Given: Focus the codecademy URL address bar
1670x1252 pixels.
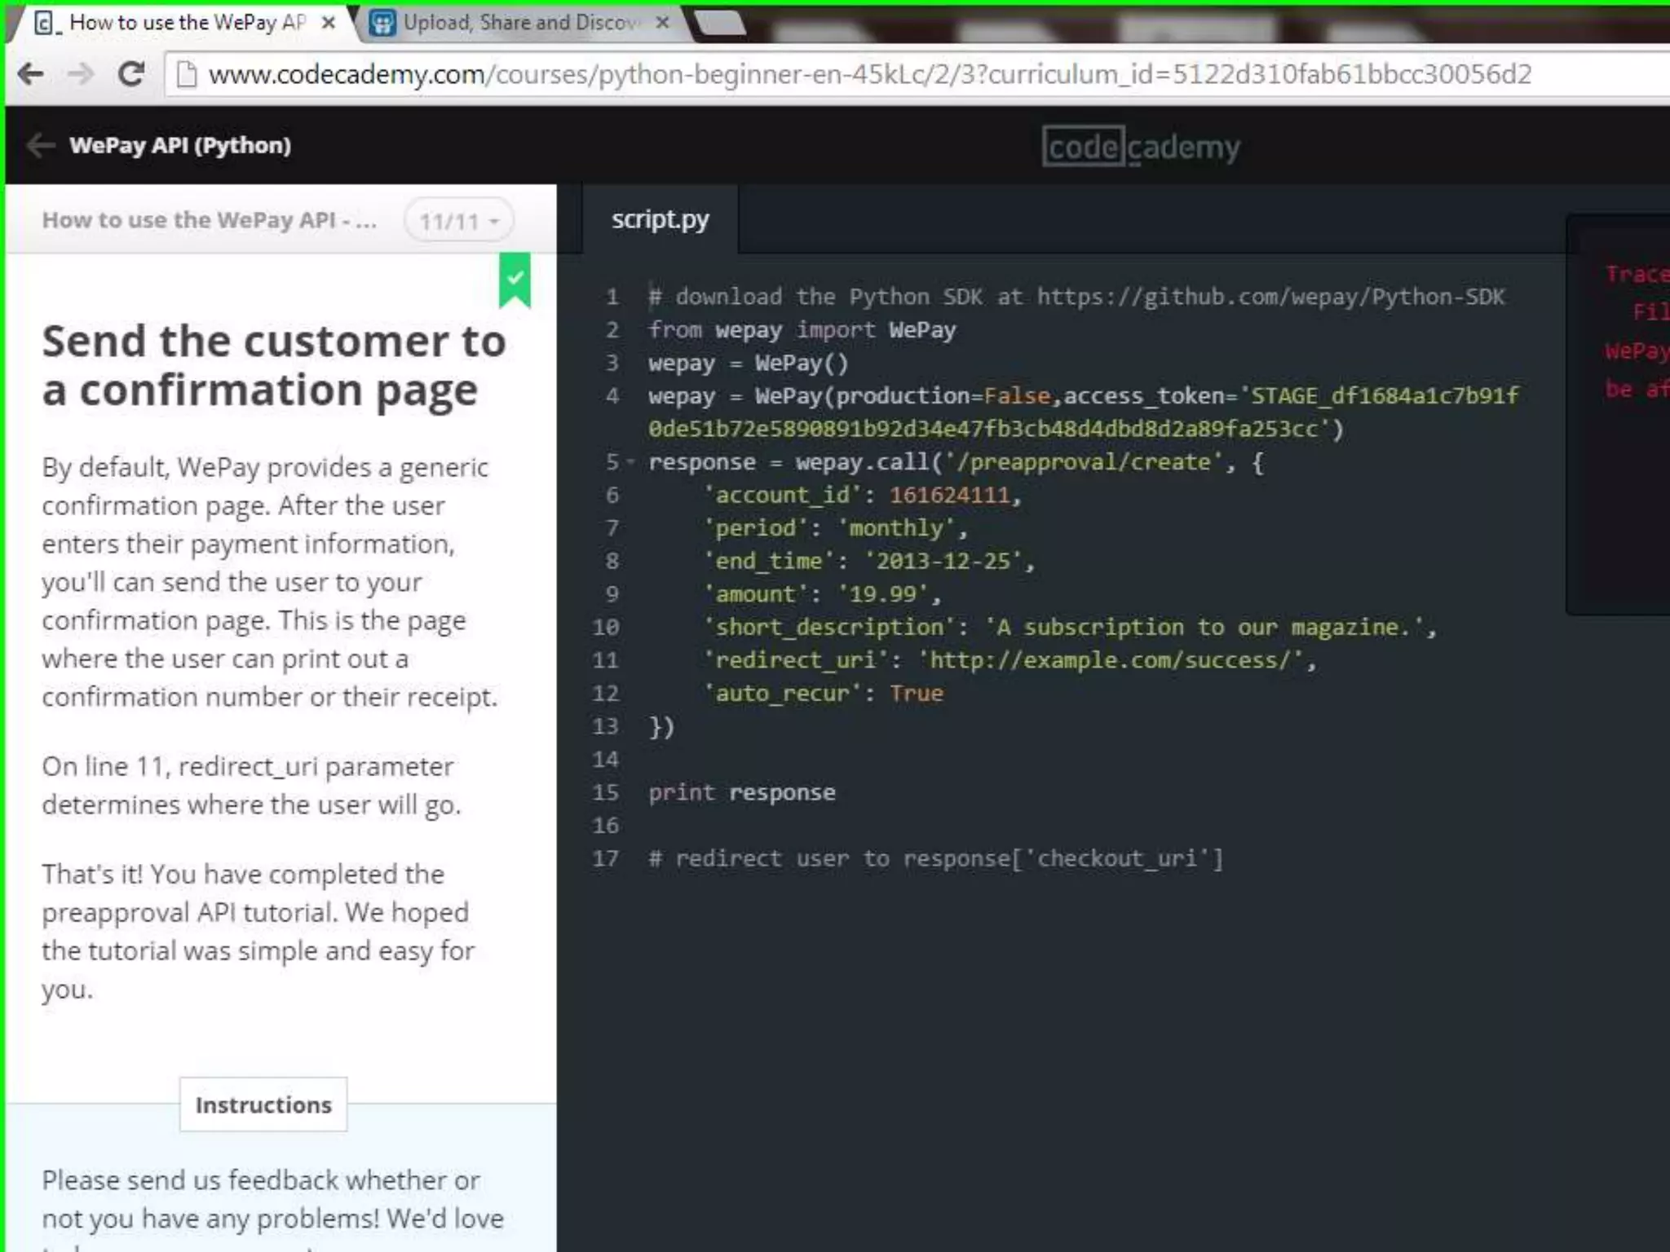Looking at the screenshot, I should (917, 74).
